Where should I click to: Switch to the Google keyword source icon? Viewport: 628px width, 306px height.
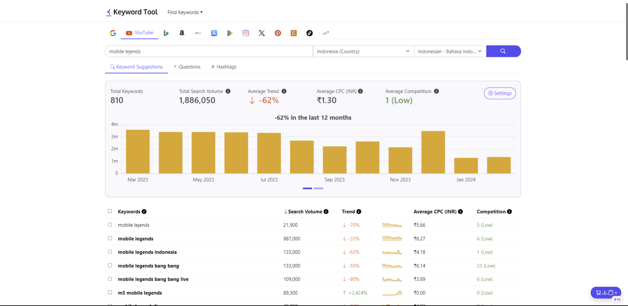coord(113,33)
